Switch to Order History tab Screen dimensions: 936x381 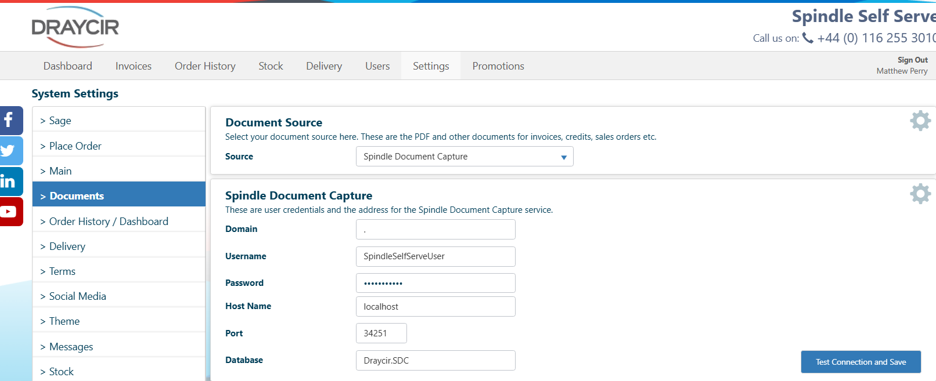click(x=205, y=66)
